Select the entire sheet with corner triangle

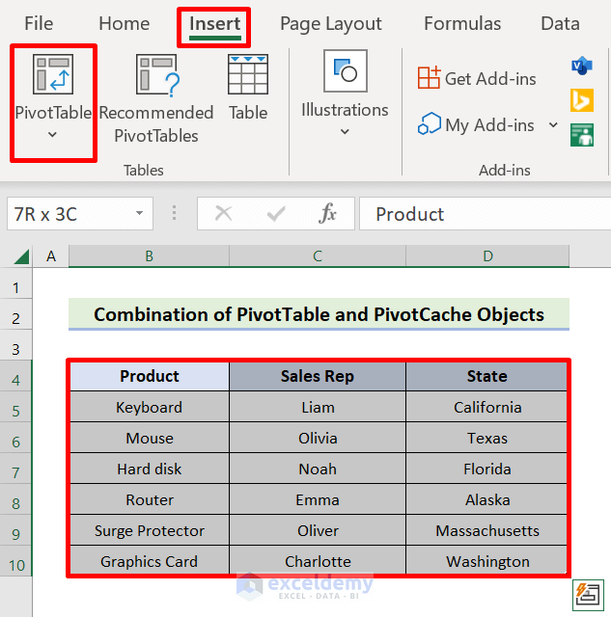21,256
